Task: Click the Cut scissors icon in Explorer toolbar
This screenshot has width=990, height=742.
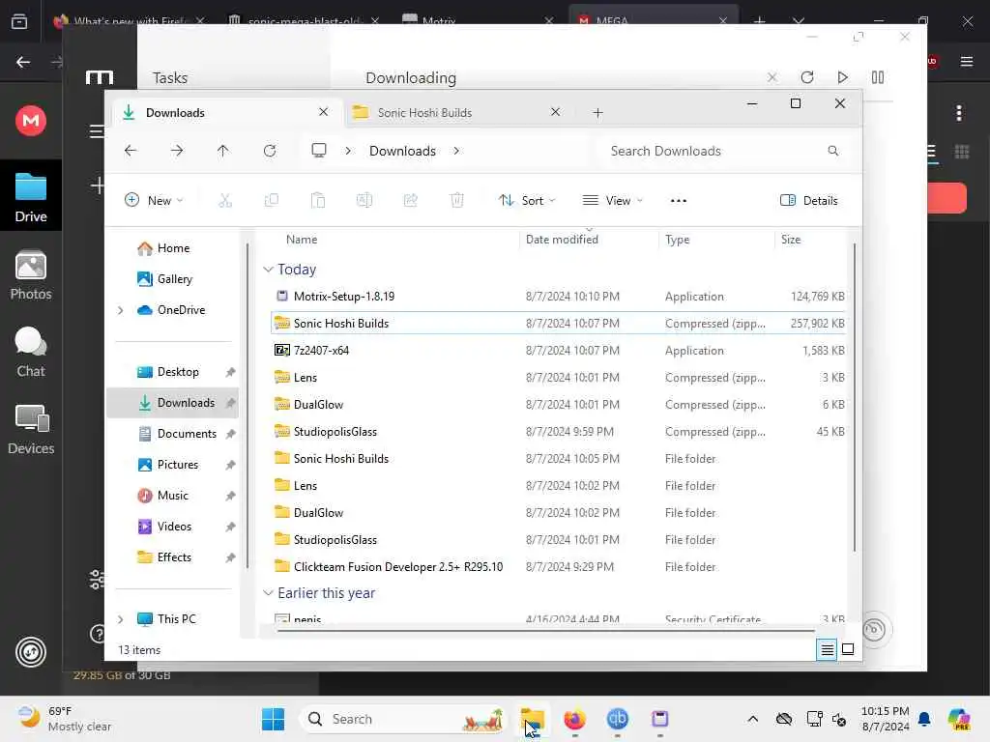Action: point(224,201)
